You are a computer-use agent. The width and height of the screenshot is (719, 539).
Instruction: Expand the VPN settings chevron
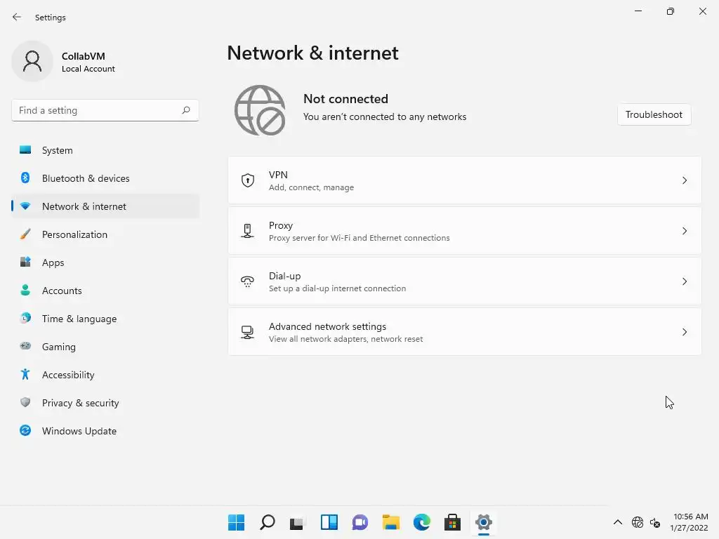click(x=685, y=180)
